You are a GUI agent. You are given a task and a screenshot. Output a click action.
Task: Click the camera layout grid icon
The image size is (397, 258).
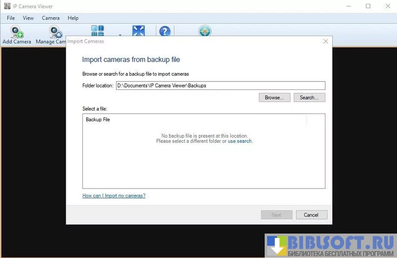(98, 31)
